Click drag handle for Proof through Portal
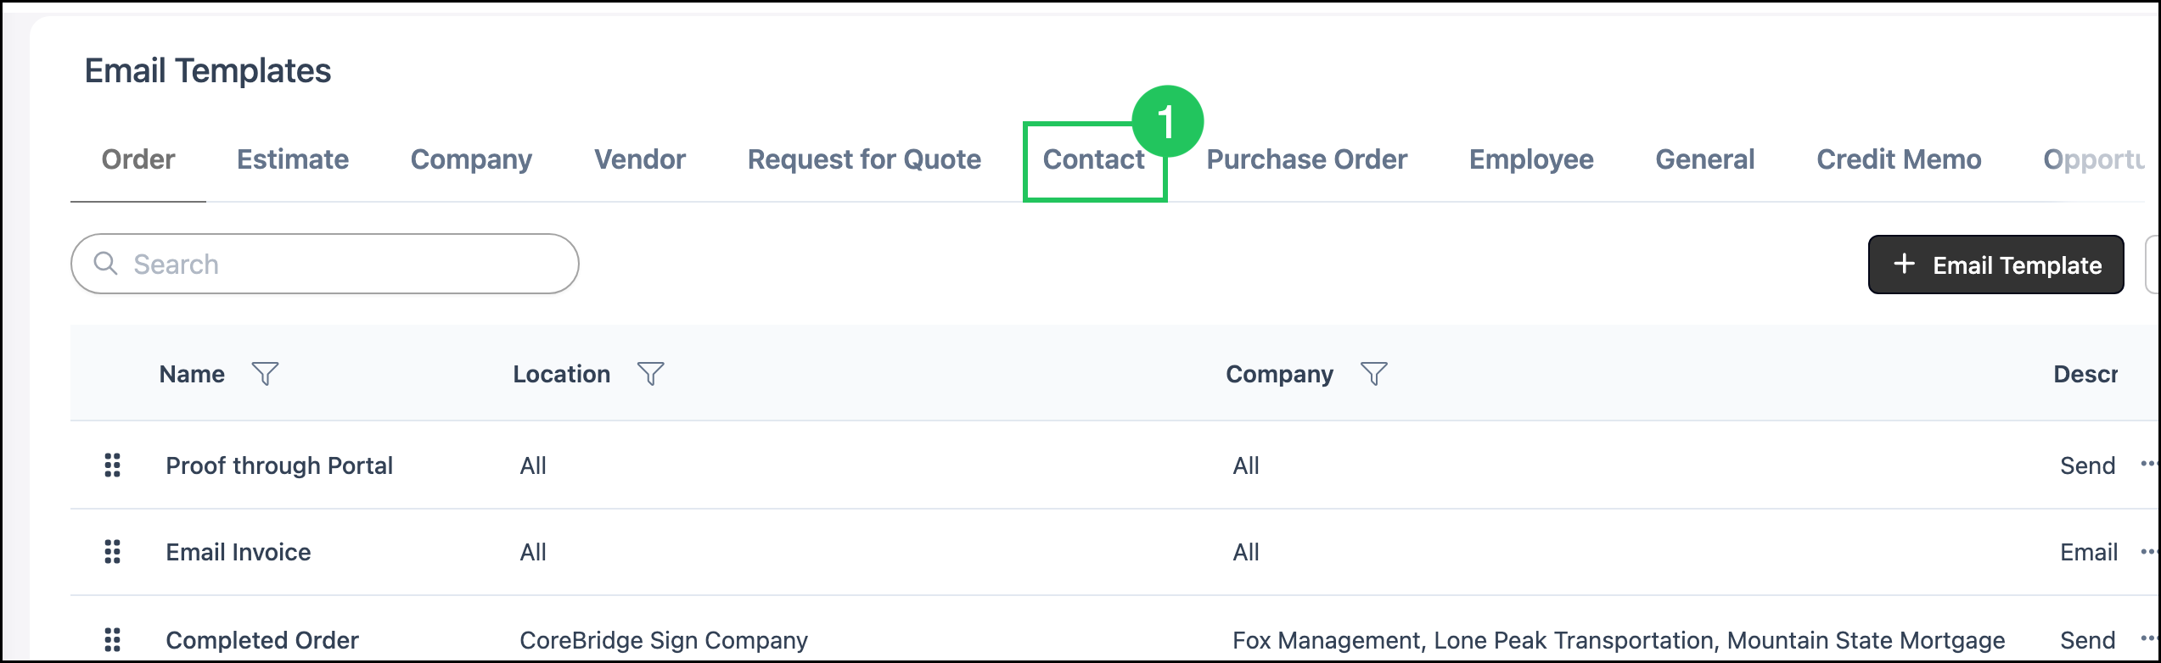The image size is (2161, 663). 112,465
